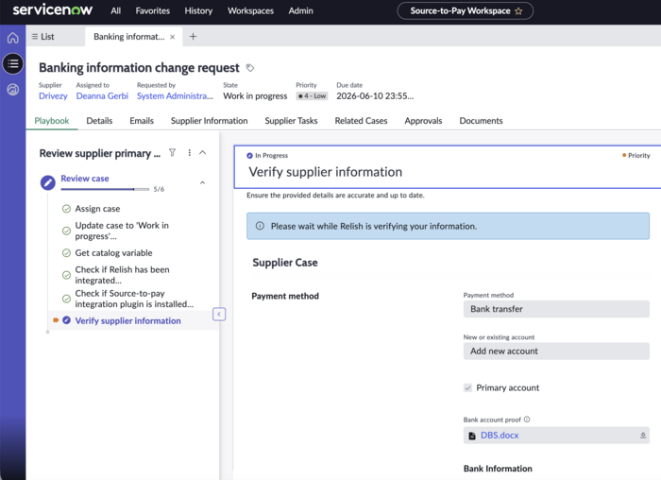Image resolution: width=661 pixels, height=480 pixels.
Task: Click the tag icon beside the request title
Action: (250, 68)
